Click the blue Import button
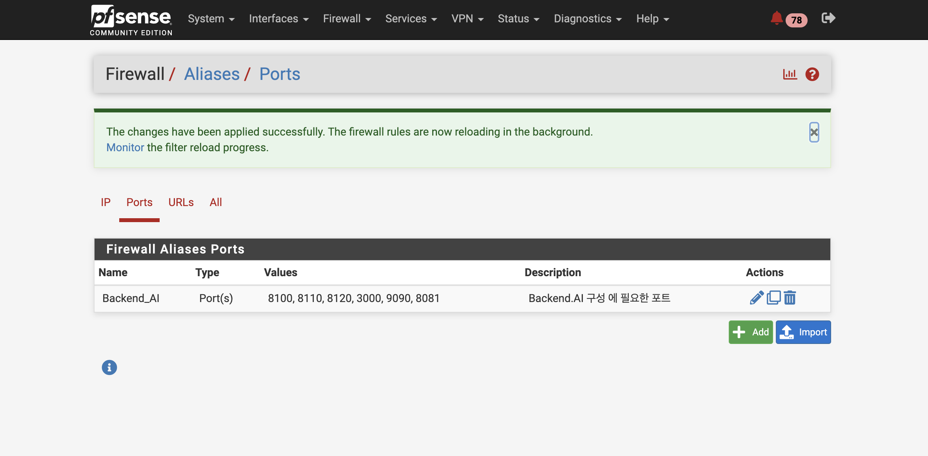 [x=803, y=332]
